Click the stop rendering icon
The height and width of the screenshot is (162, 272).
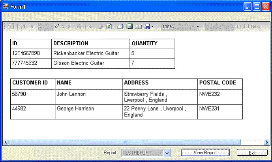coord(100,26)
